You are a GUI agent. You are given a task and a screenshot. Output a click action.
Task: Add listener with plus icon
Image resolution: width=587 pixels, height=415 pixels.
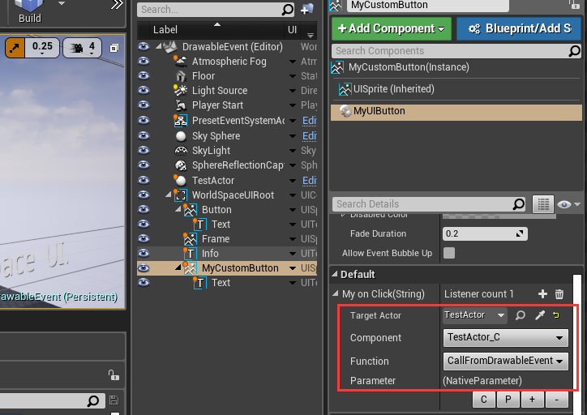(x=542, y=294)
